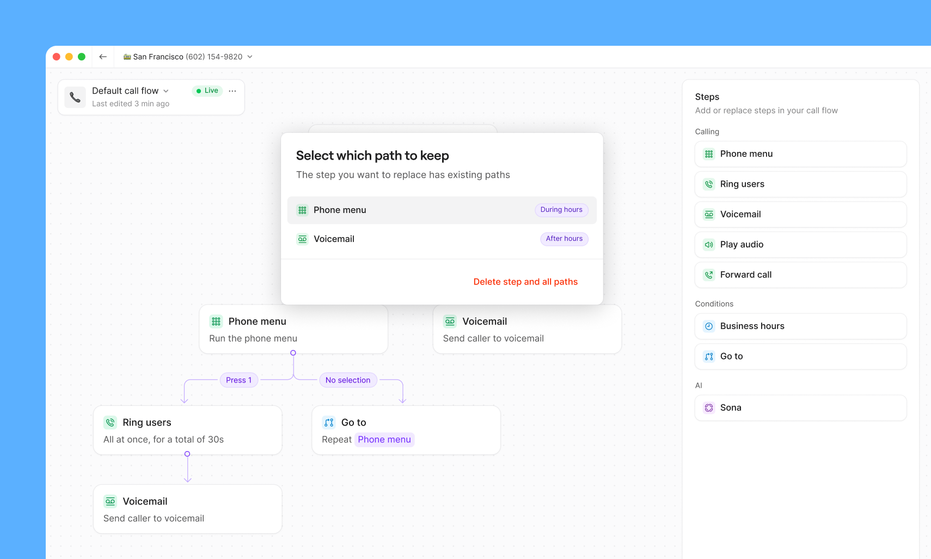Click the Calling section label

pos(707,132)
